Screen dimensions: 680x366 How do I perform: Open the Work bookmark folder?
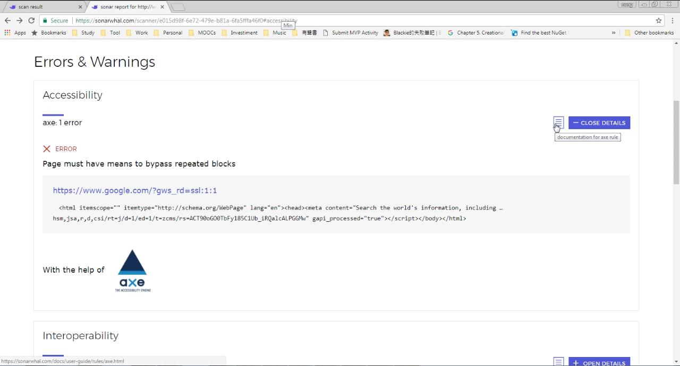pyautogui.click(x=137, y=33)
